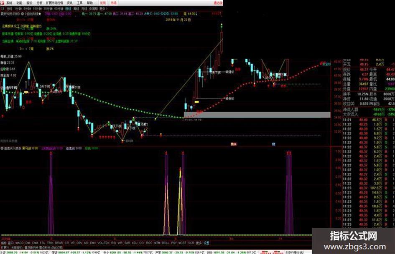Click the 上证 index in status bar
The height and width of the screenshot is (254, 395).
3,252
